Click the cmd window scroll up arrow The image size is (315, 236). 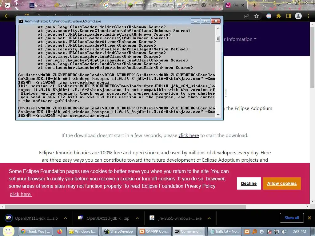coord(218,28)
